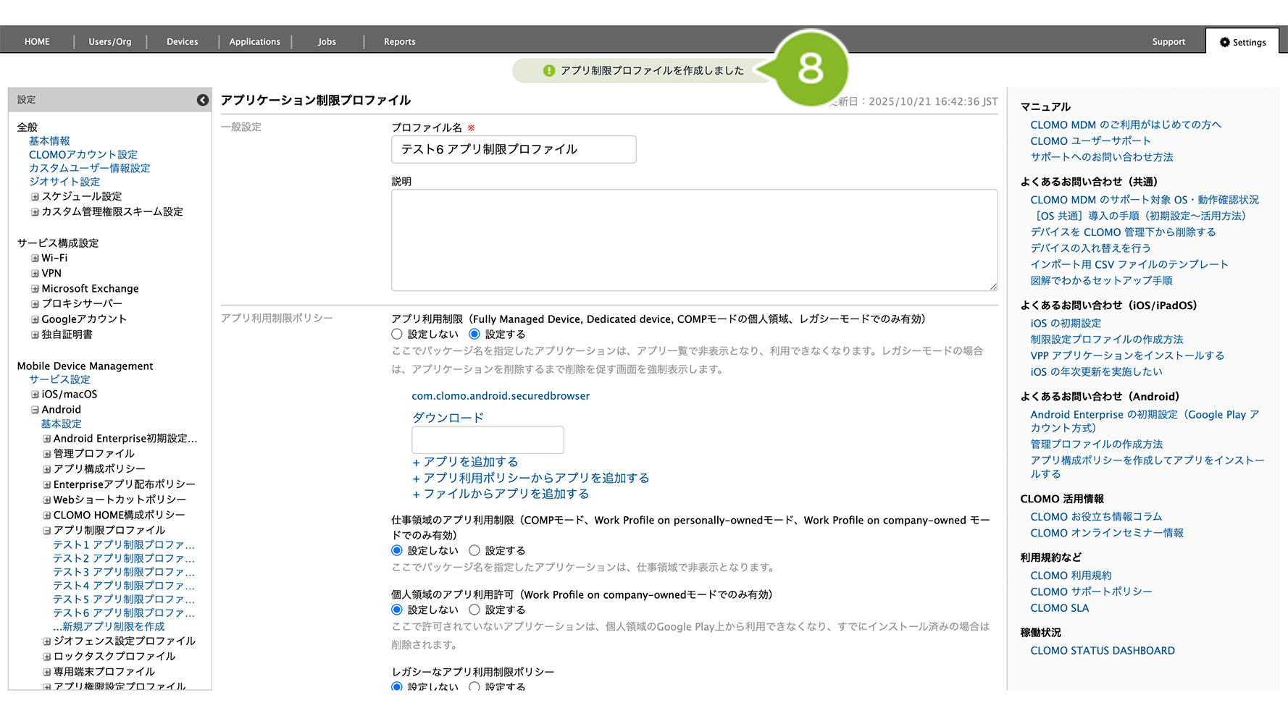Open the Devices menu tab

182,42
